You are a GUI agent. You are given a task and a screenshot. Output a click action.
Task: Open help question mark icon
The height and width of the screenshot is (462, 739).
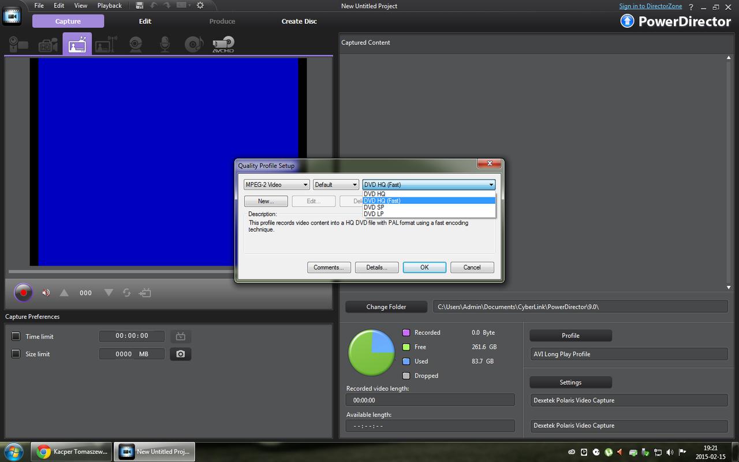pyautogui.click(x=691, y=7)
